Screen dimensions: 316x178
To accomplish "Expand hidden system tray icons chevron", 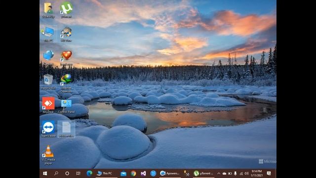I will [219, 174].
